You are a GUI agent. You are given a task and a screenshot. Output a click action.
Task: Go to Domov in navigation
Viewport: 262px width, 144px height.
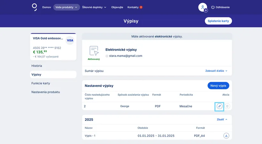pyautogui.click(x=47, y=7)
